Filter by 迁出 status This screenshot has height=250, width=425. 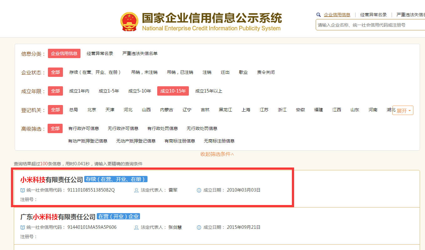coord(225,72)
